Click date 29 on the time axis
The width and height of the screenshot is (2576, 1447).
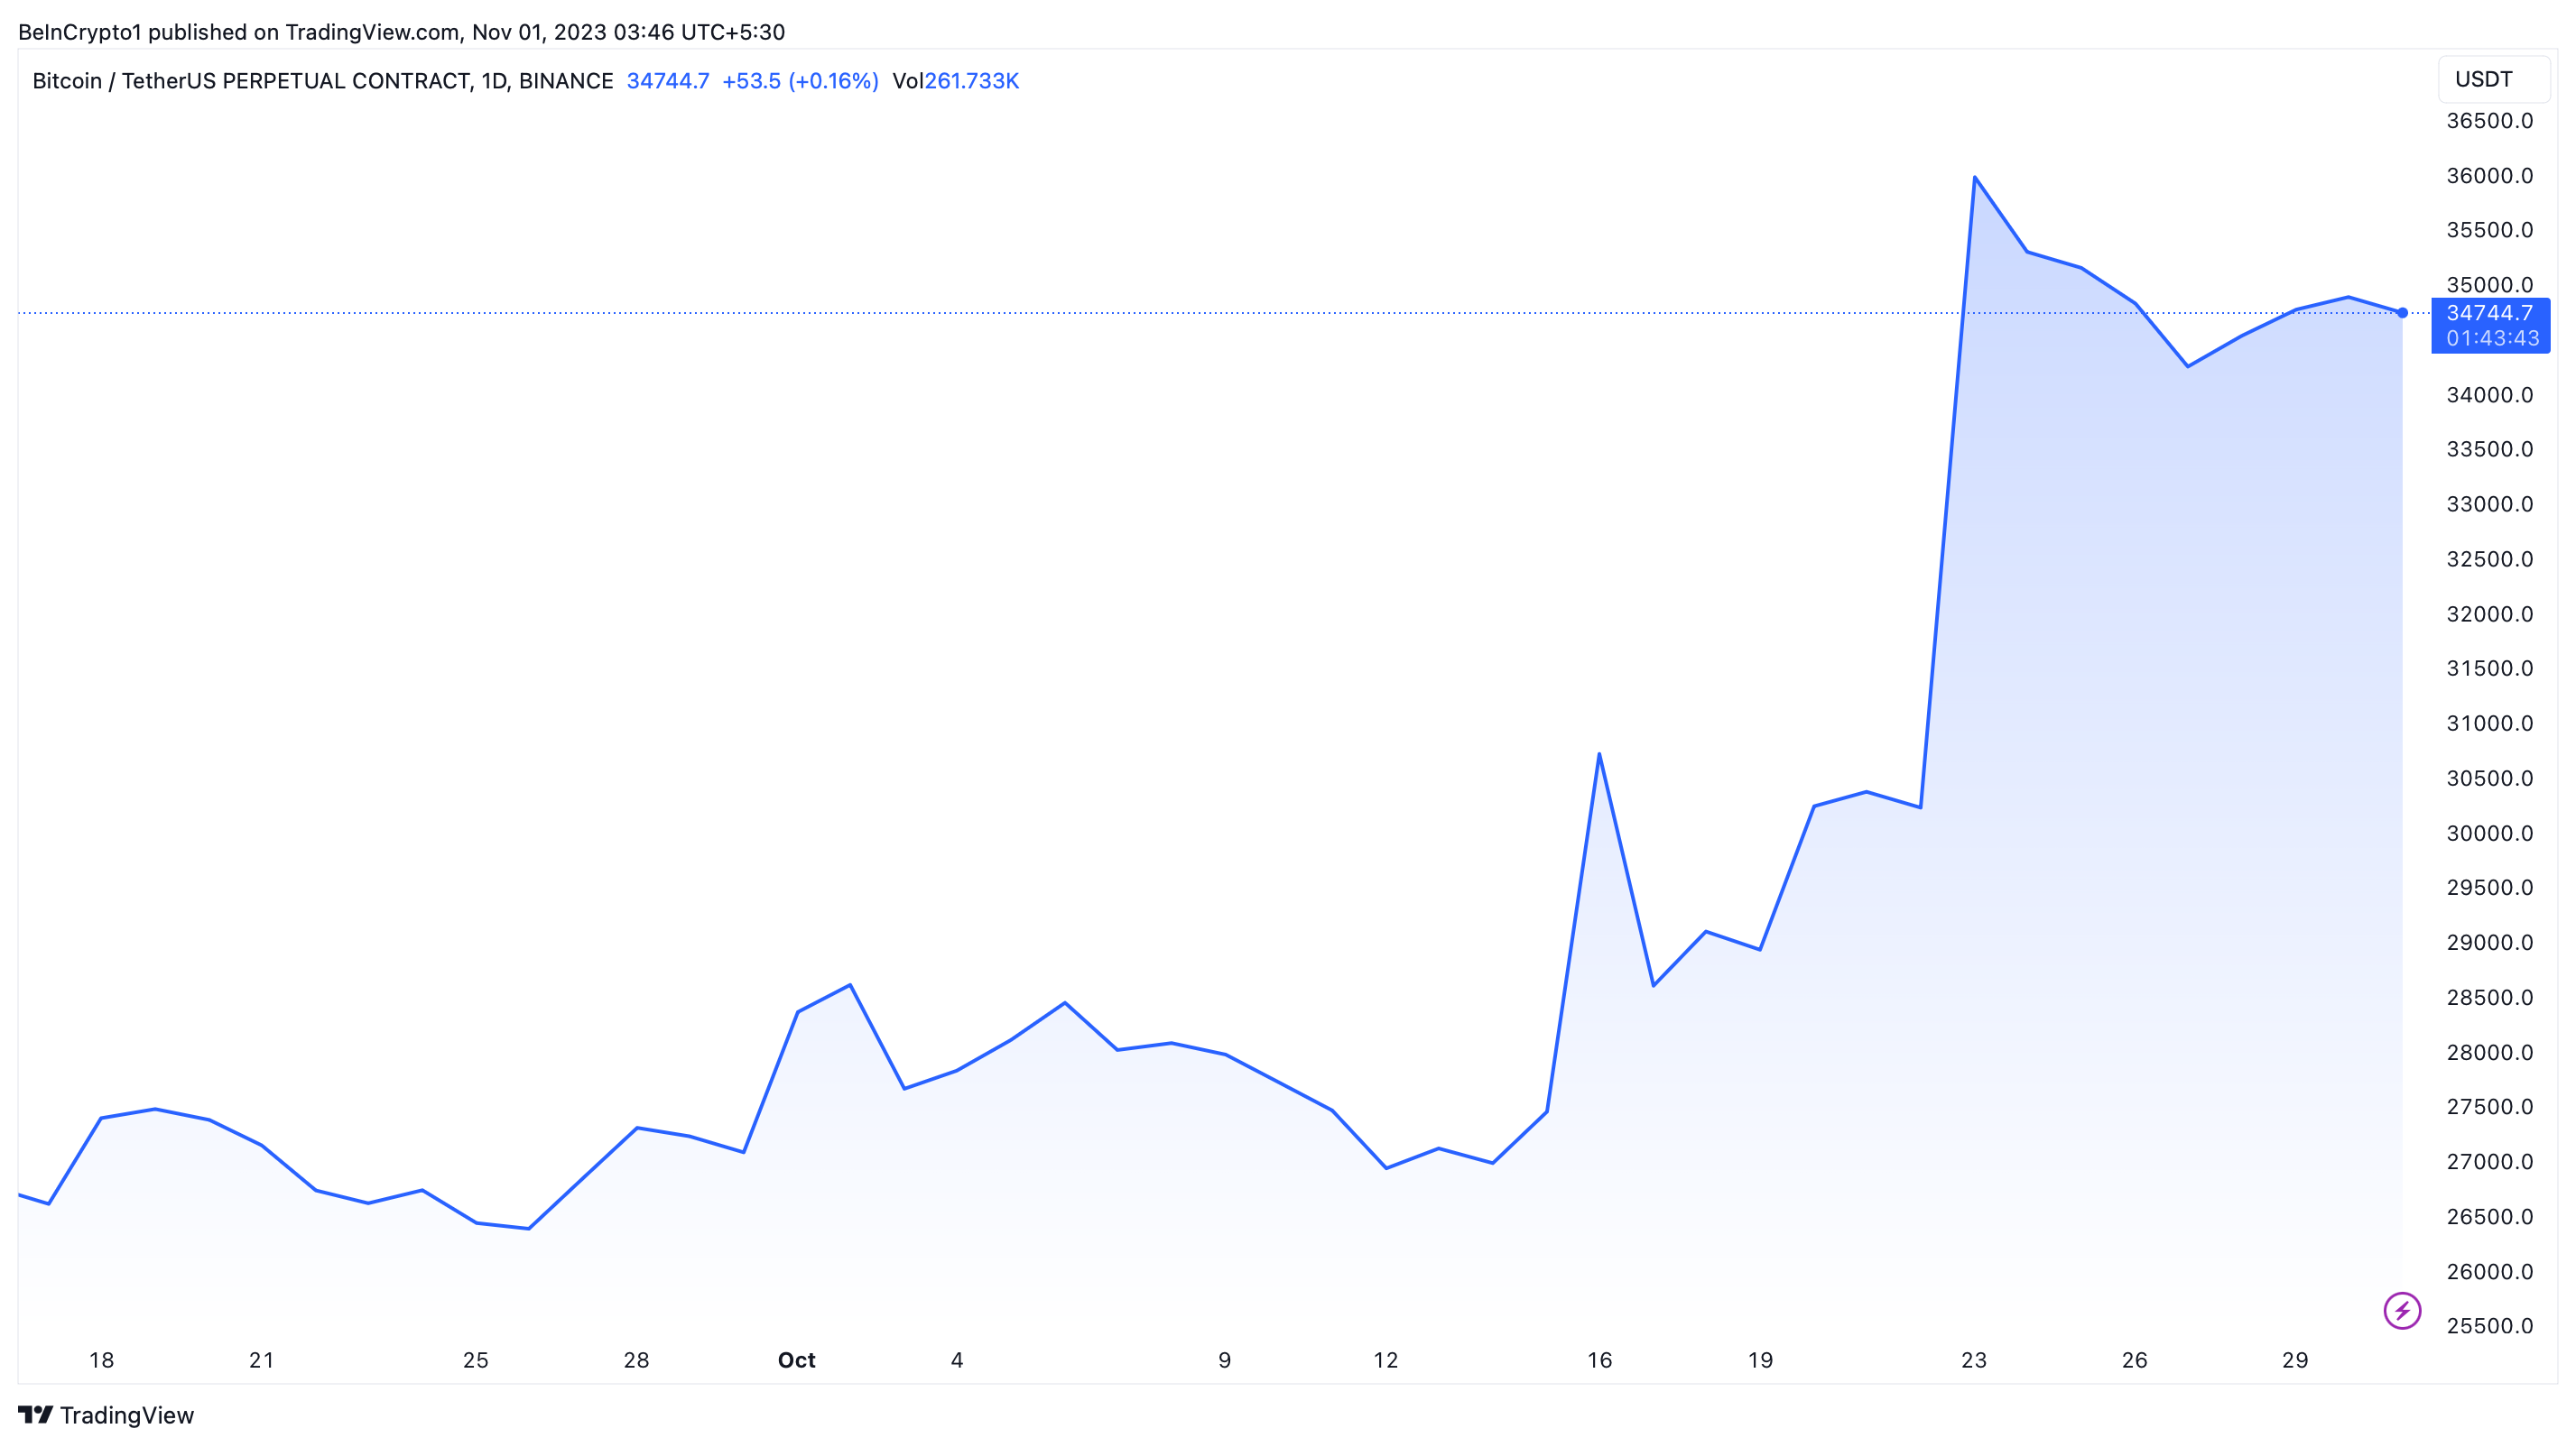[x=2294, y=1360]
